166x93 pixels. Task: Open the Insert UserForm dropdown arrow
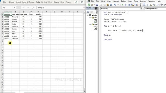click(x=94, y=5)
